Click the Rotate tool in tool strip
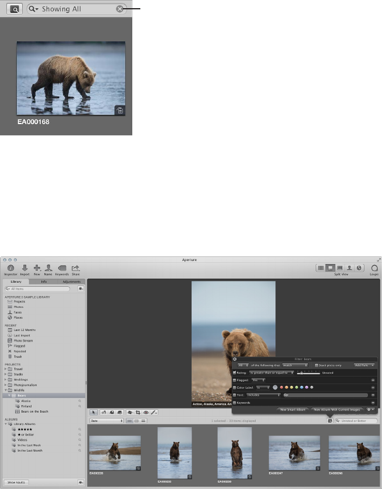The width and height of the screenshot is (382, 489). pos(104,412)
